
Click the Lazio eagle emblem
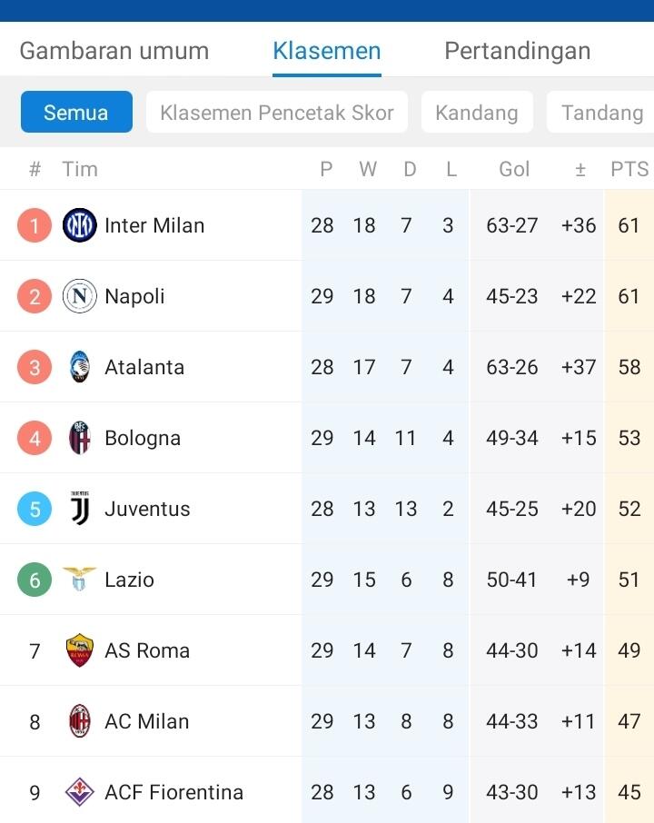80,580
